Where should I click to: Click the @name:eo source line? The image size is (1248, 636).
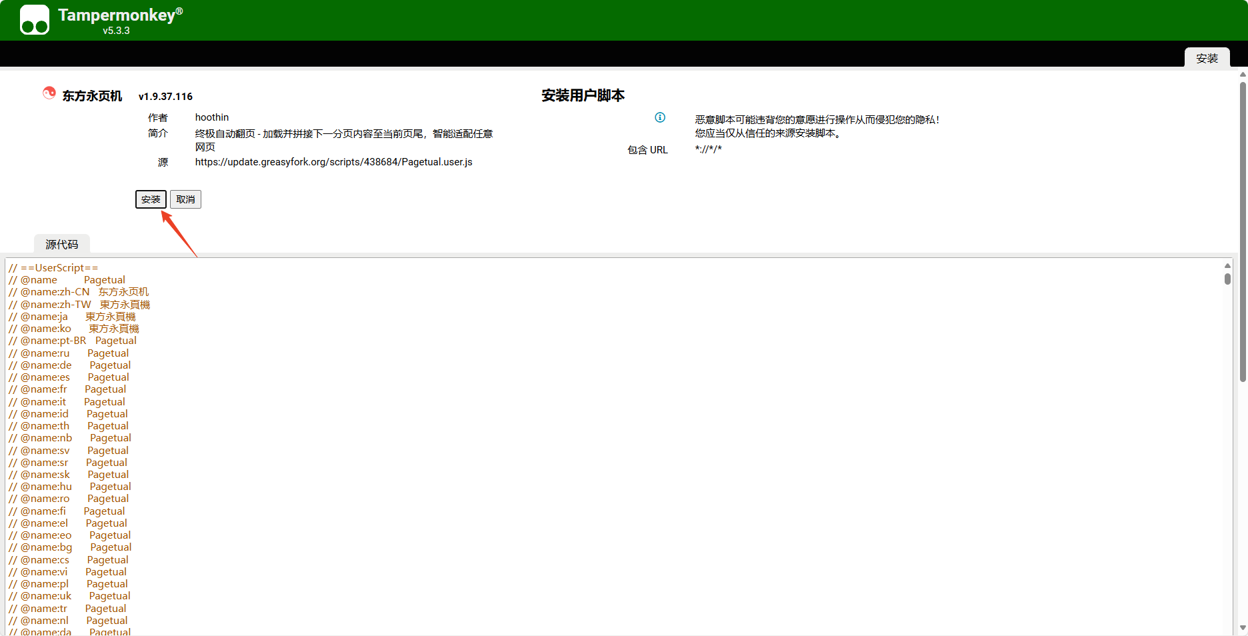coord(70,535)
